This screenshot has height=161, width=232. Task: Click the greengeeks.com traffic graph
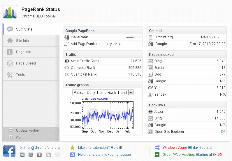pyautogui.click(x=108, y=115)
